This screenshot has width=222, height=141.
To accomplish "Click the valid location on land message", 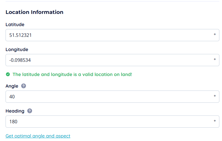I will click(x=72, y=75).
